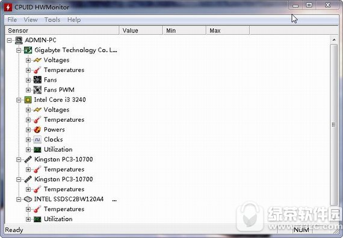Click the first Kingston memory module icon

coord(28,159)
